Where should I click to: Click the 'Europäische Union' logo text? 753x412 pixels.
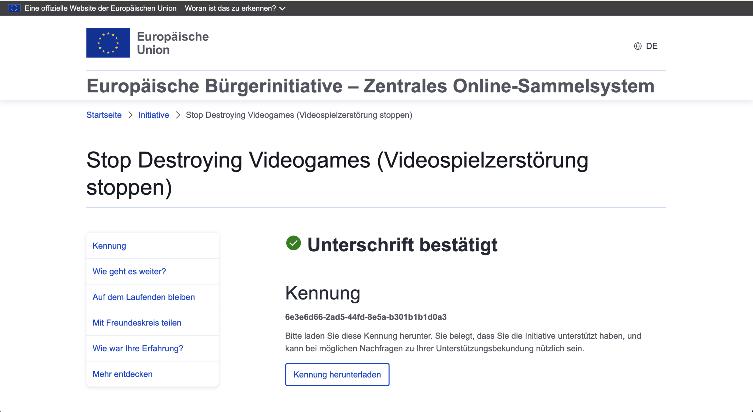click(173, 43)
